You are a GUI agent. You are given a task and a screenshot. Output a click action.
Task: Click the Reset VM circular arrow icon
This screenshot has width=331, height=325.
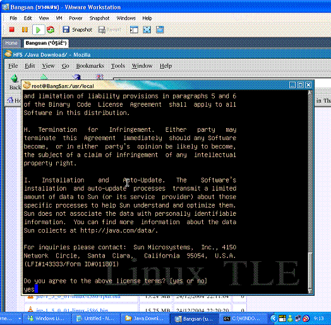(51, 30)
